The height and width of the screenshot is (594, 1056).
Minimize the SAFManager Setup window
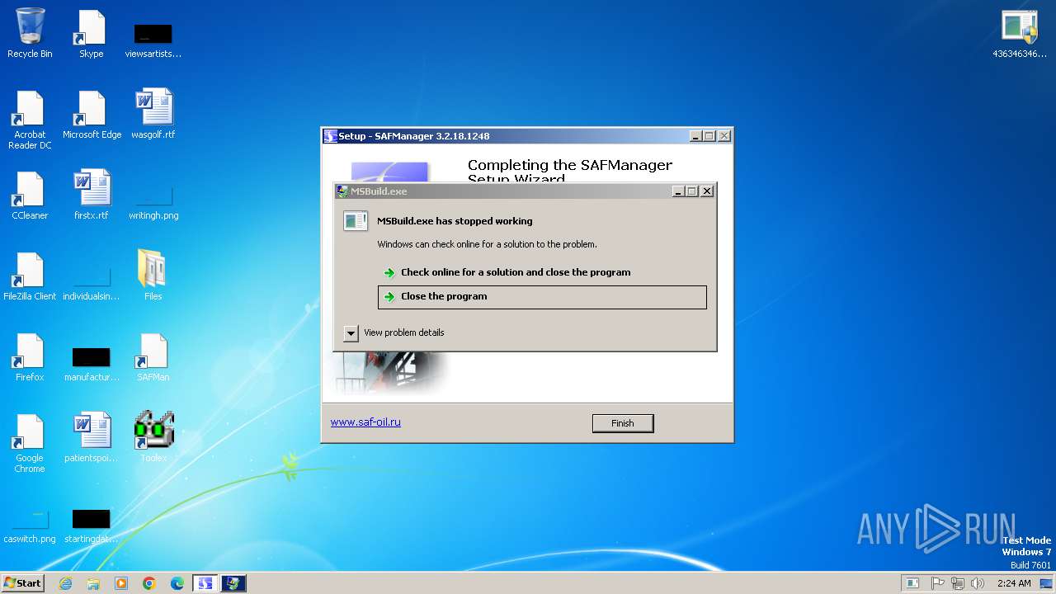[695, 136]
